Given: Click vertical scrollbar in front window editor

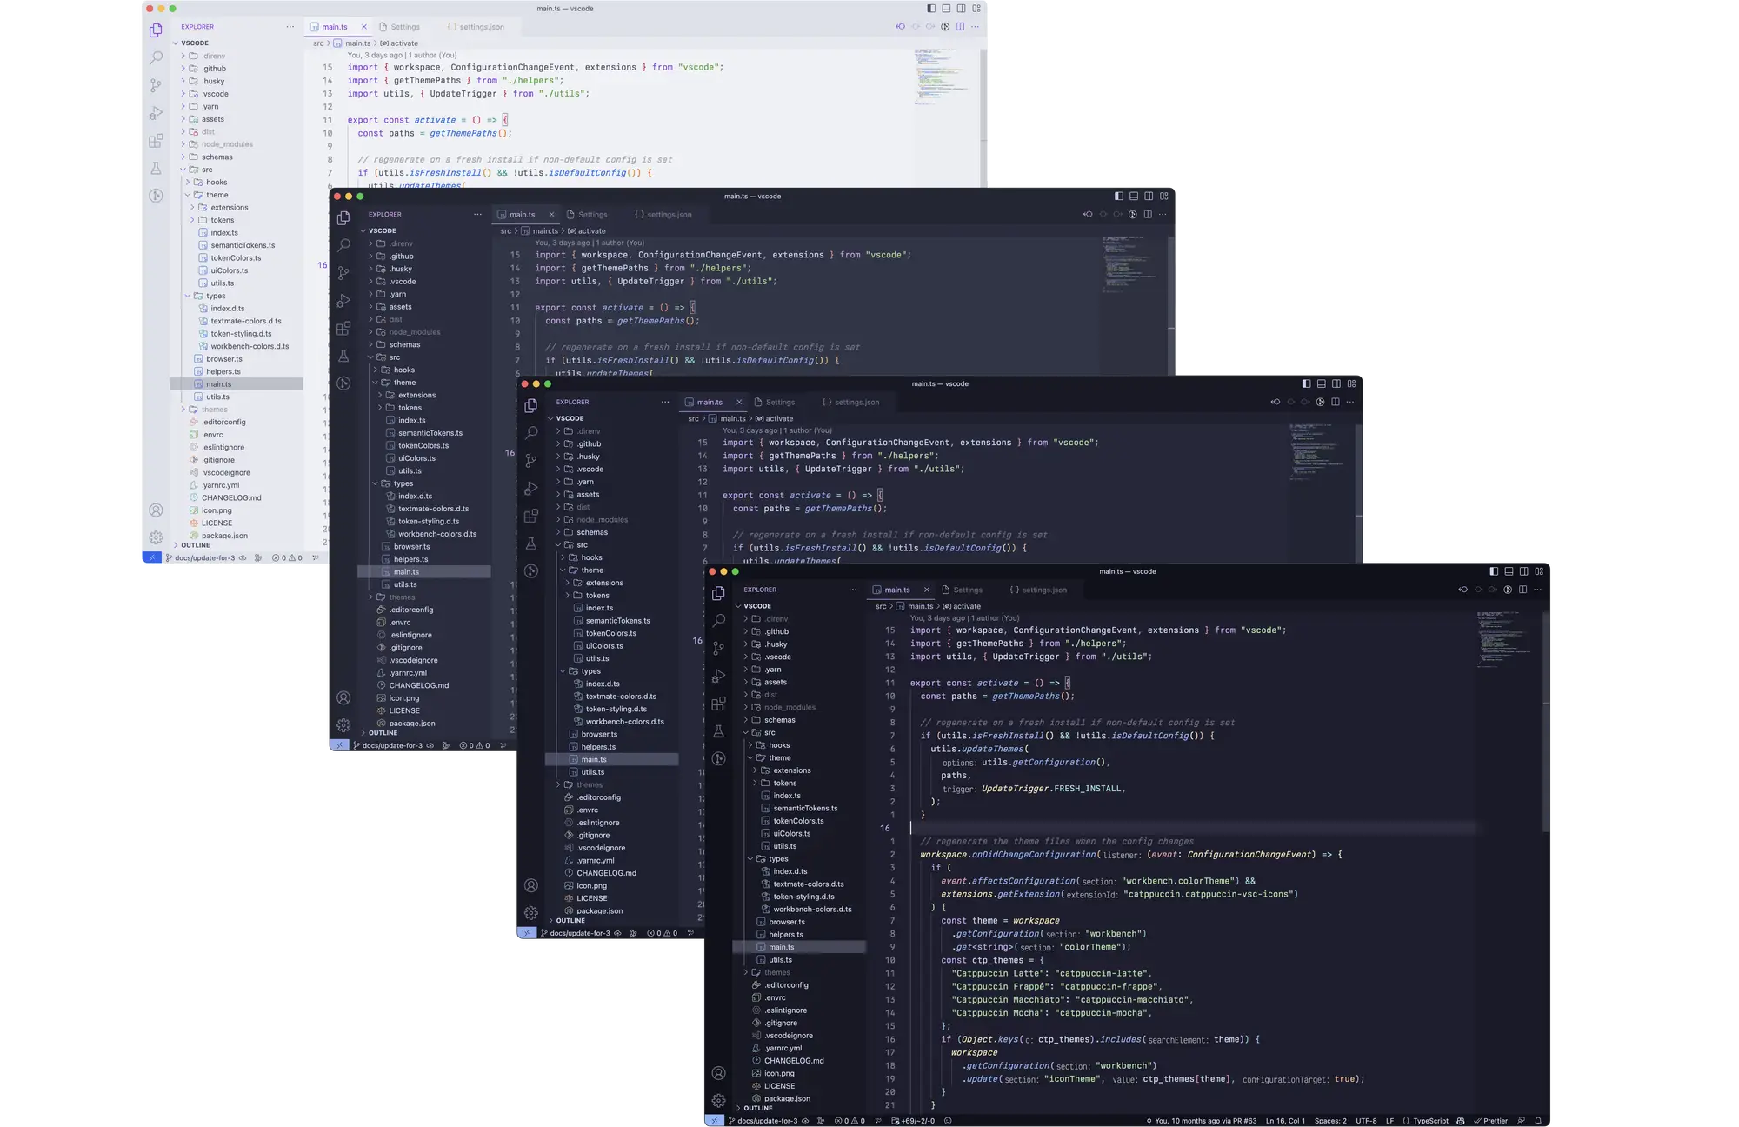Looking at the screenshot, I should 1545,722.
